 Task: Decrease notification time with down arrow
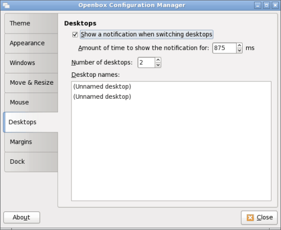point(239,50)
